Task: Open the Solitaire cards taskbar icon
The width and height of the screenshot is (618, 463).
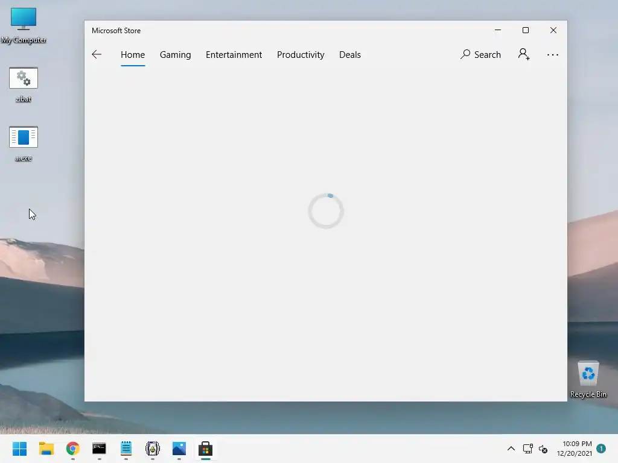Action: (153, 449)
